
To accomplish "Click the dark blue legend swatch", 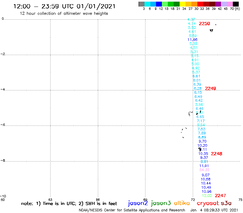I will click(159, 4).
